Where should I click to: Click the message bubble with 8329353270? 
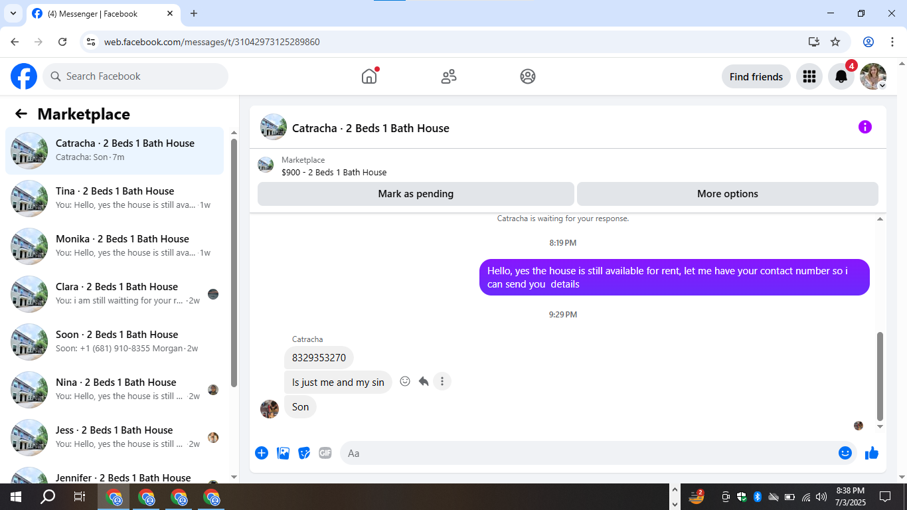(319, 357)
